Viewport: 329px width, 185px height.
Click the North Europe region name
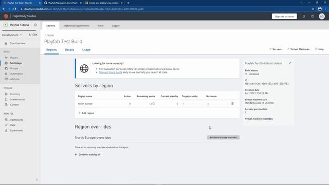(85, 104)
